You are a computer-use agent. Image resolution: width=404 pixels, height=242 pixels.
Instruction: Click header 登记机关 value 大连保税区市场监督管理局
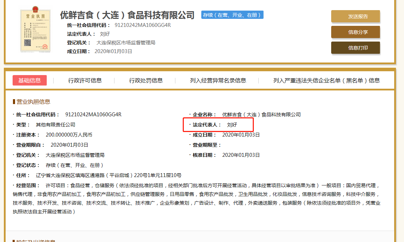126,43
